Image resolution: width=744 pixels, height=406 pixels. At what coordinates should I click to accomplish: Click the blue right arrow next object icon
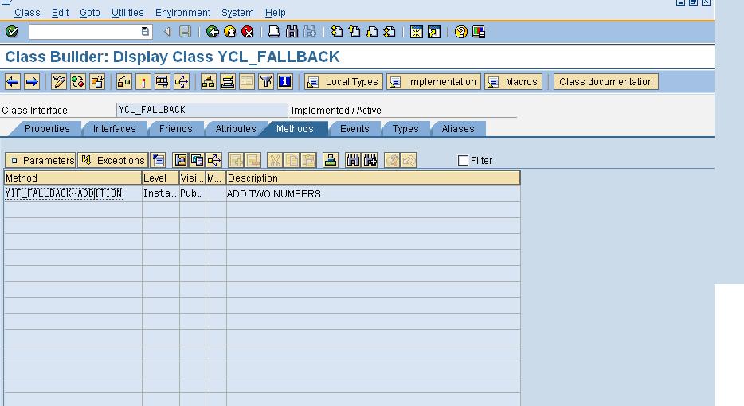(x=32, y=81)
